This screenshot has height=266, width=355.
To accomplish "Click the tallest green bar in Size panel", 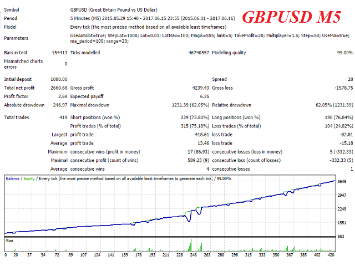I will (x=191, y=245).
